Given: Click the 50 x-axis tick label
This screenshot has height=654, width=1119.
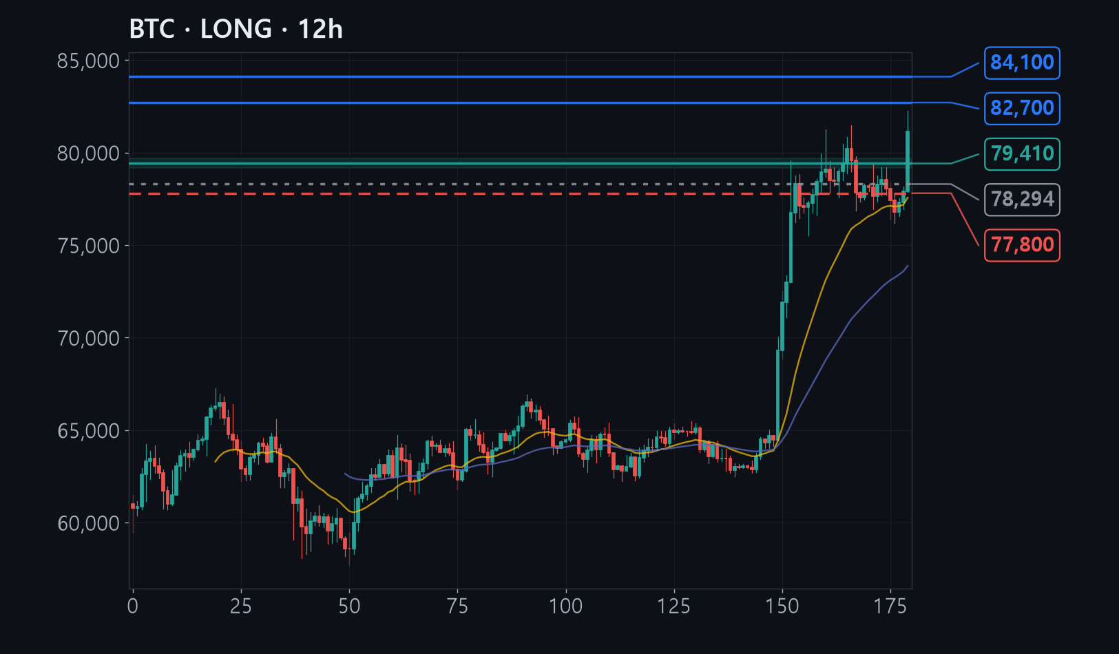Looking at the screenshot, I should pos(349,606).
